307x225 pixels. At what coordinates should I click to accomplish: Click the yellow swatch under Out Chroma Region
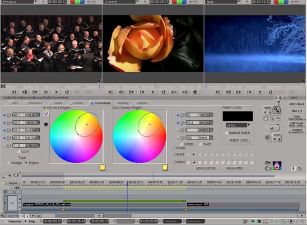tap(165, 167)
